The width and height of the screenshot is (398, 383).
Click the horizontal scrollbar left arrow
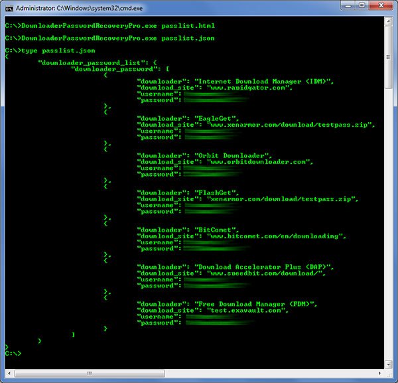(x=9, y=373)
